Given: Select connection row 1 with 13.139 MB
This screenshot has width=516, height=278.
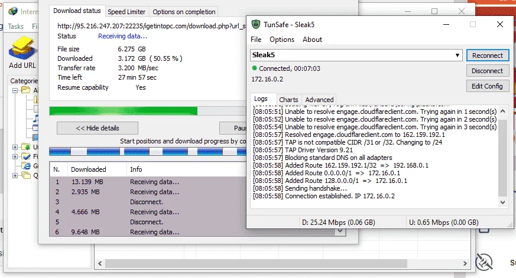Looking at the screenshot, I should pos(148,182).
